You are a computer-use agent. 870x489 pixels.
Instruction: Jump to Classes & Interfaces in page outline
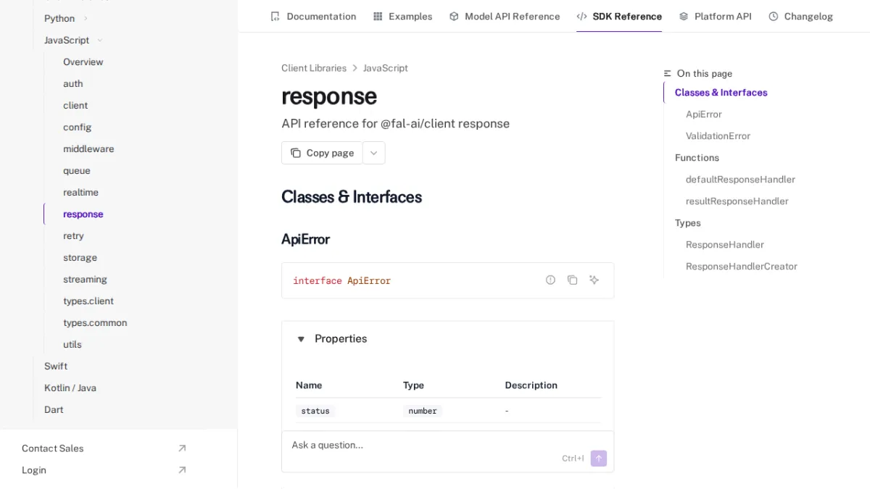(x=721, y=92)
